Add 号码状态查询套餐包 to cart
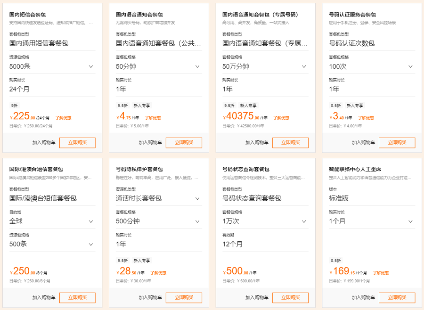Image resolution: width=424 pixels, height=310 pixels. tap(257, 298)
